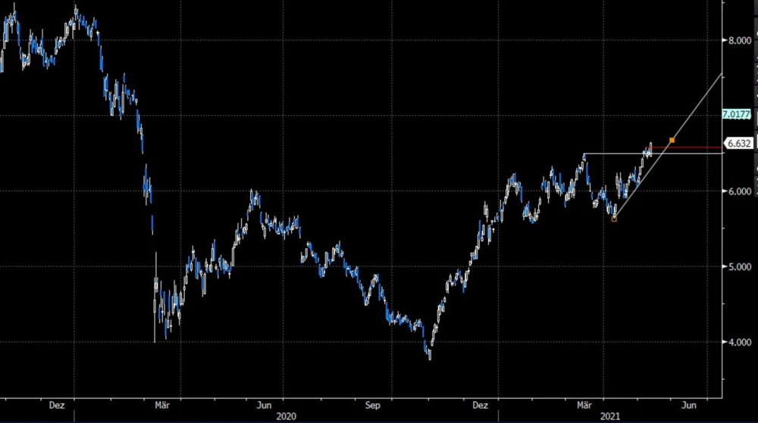Click the Sep label on time axis
The height and width of the screenshot is (423, 758).
(x=372, y=405)
